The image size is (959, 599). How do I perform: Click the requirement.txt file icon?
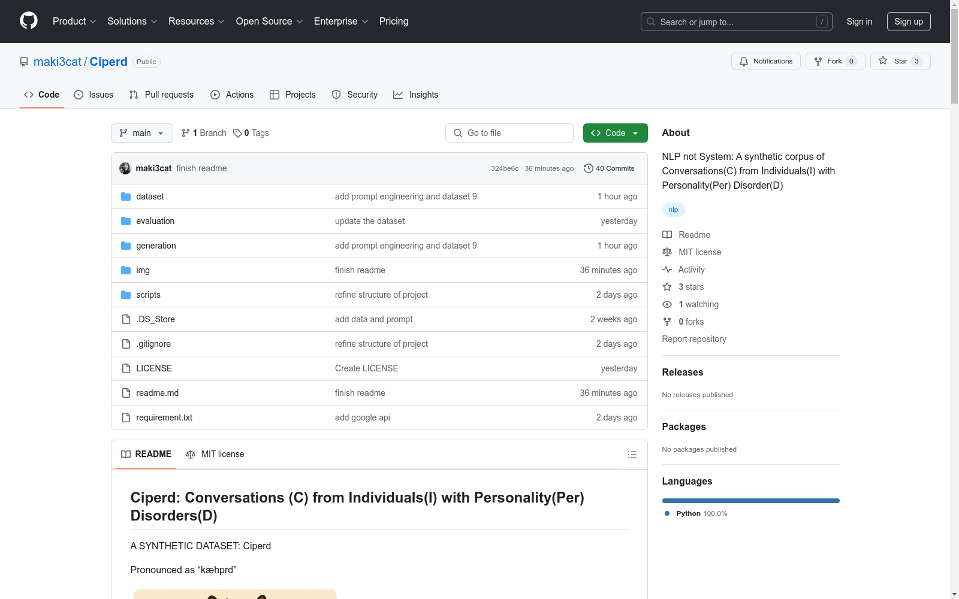pos(126,418)
